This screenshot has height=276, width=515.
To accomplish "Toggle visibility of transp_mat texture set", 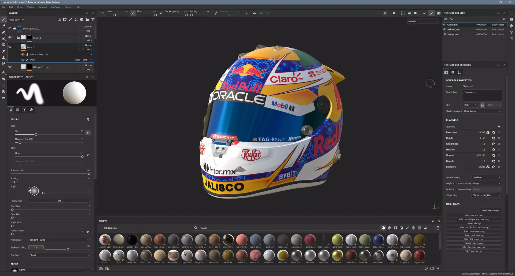I will (x=445, y=34).
